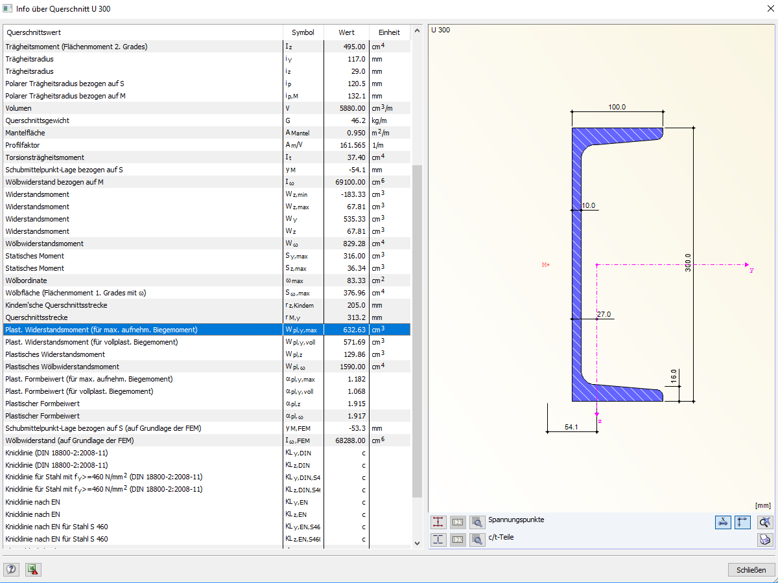This screenshot has height=583, width=778.
Task: Open the help icon at bottom left
Action: click(12, 570)
